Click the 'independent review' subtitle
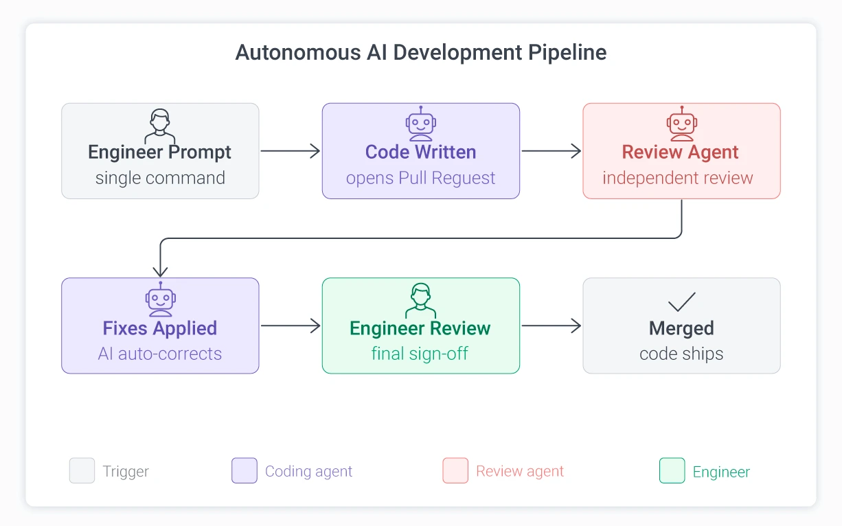Screen dimensions: 842x526 point(678,179)
